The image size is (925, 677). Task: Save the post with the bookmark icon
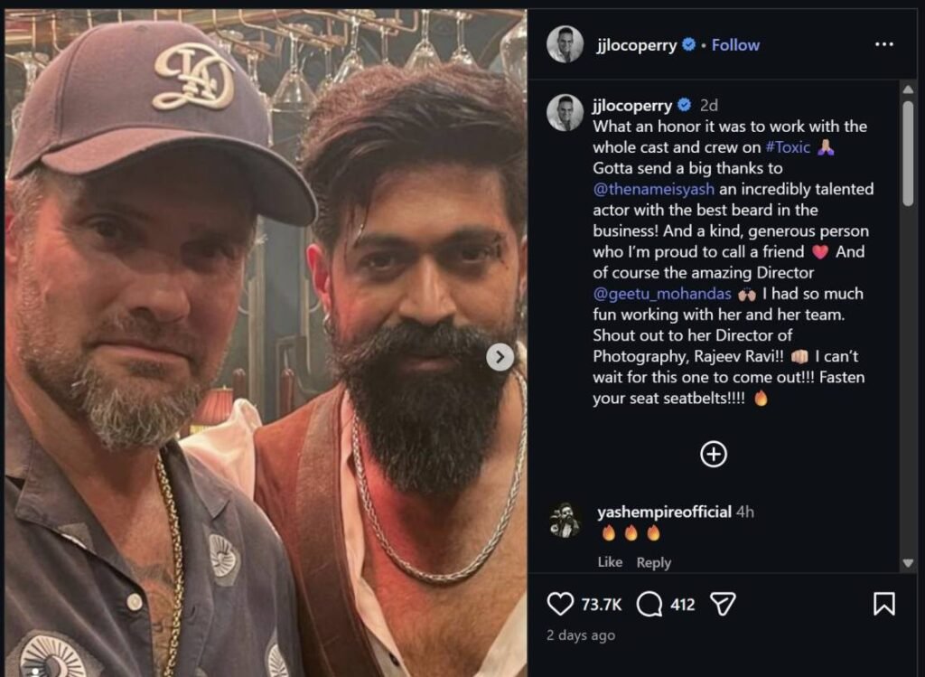(883, 604)
